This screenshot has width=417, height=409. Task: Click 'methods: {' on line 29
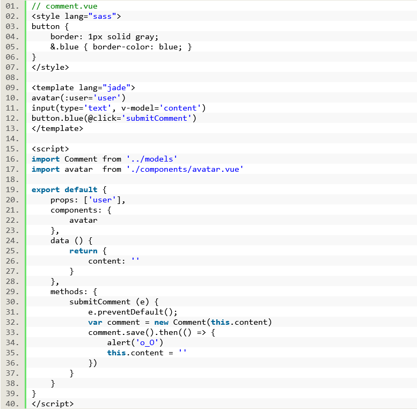pyautogui.click(x=74, y=292)
